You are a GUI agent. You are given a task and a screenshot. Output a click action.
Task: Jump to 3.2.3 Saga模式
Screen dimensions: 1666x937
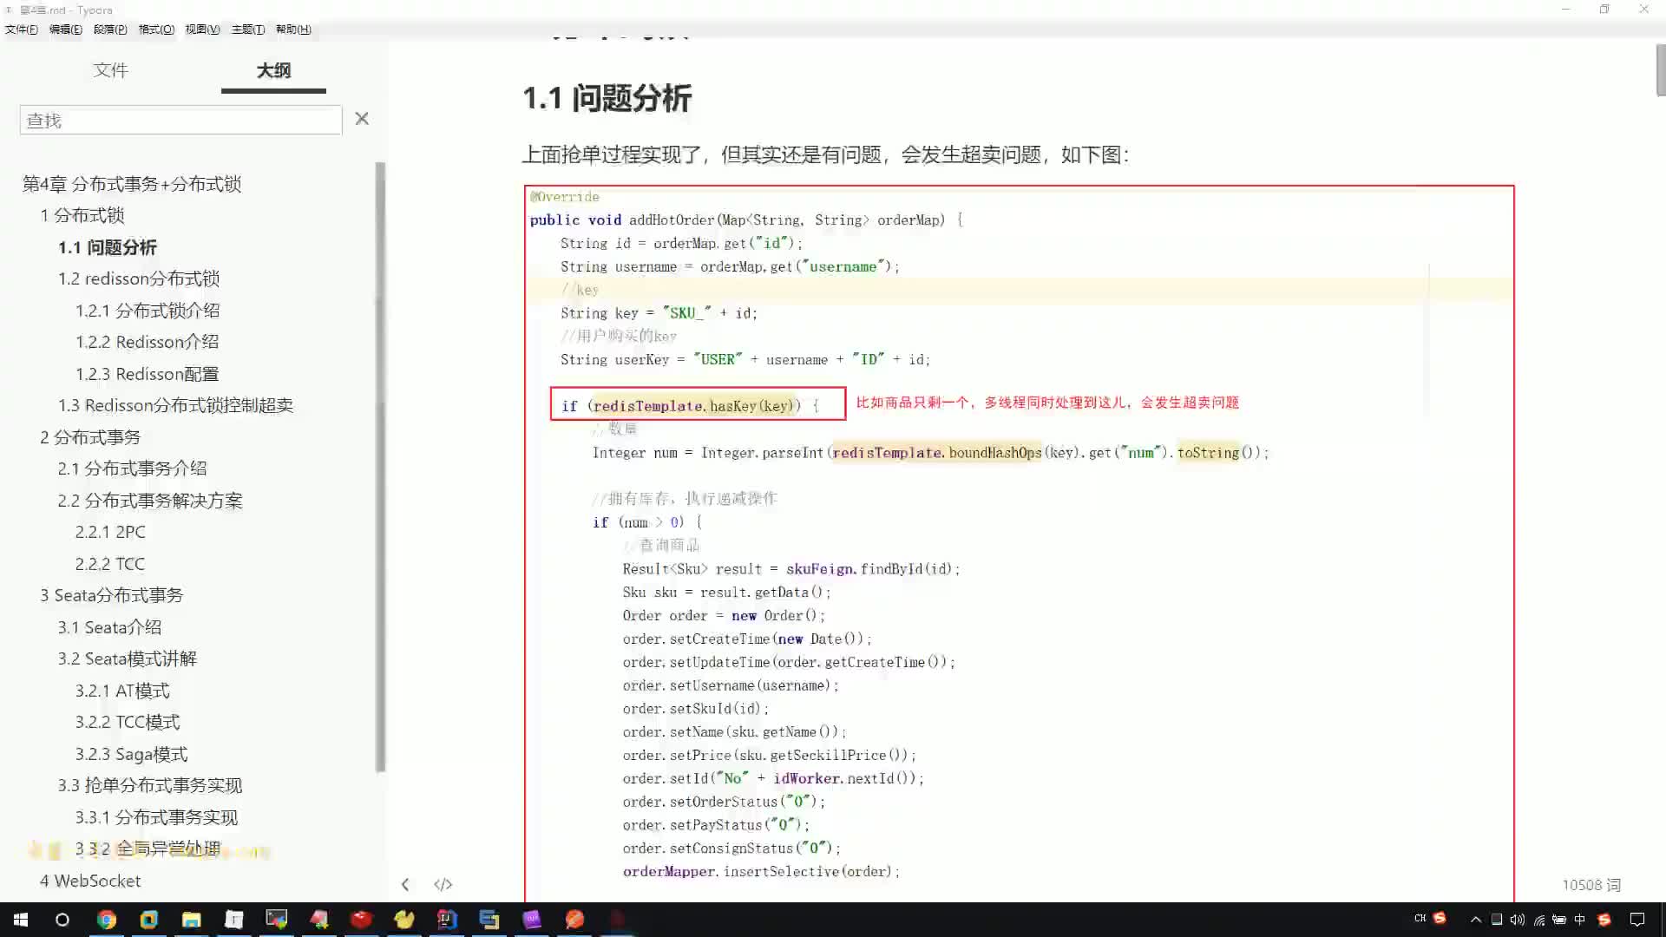click(x=131, y=754)
